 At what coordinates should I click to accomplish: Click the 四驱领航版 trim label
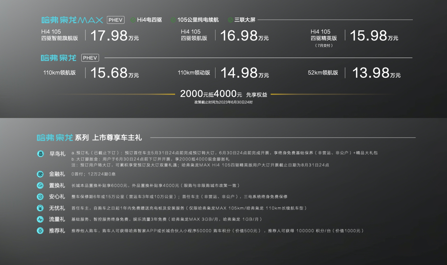click(x=194, y=38)
